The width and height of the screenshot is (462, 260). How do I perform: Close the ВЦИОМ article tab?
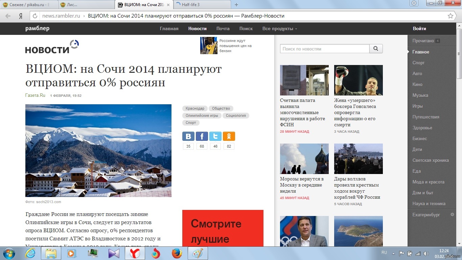tap(167, 5)
